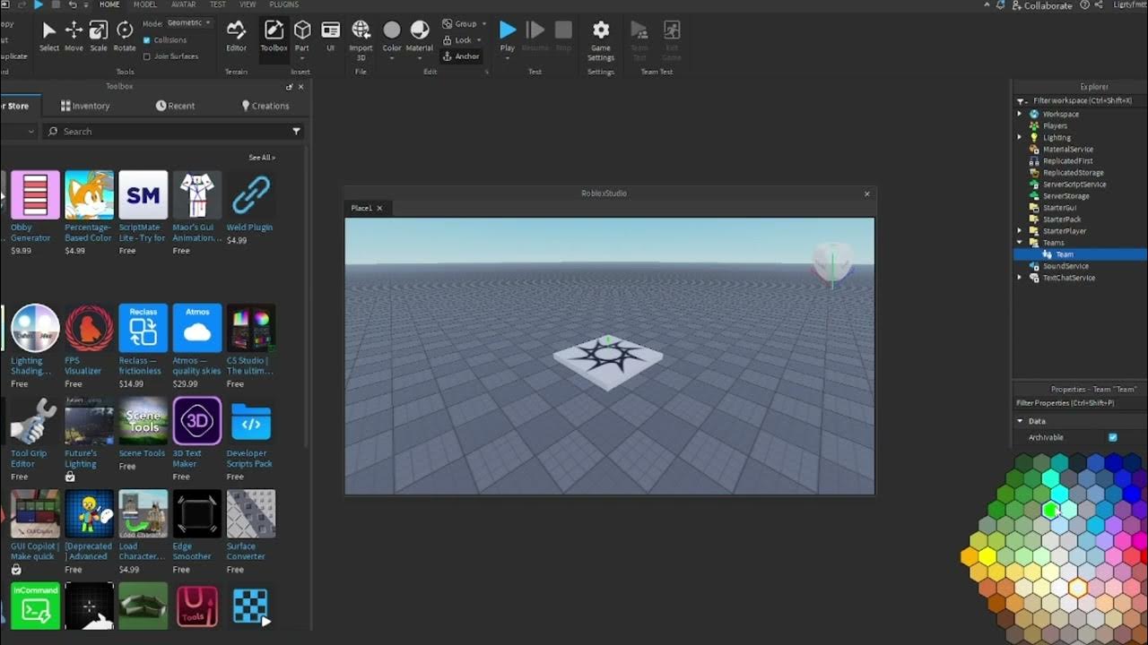Collapse the Teams node in Explorer
1148x645 pixels.
[x=1019, y=242]
